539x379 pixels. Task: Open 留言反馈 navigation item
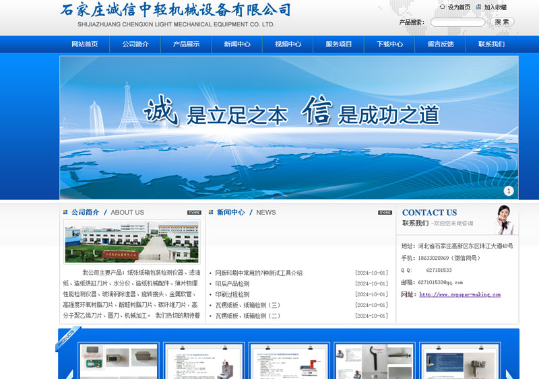pyautogui.click(x=440, y=44)
